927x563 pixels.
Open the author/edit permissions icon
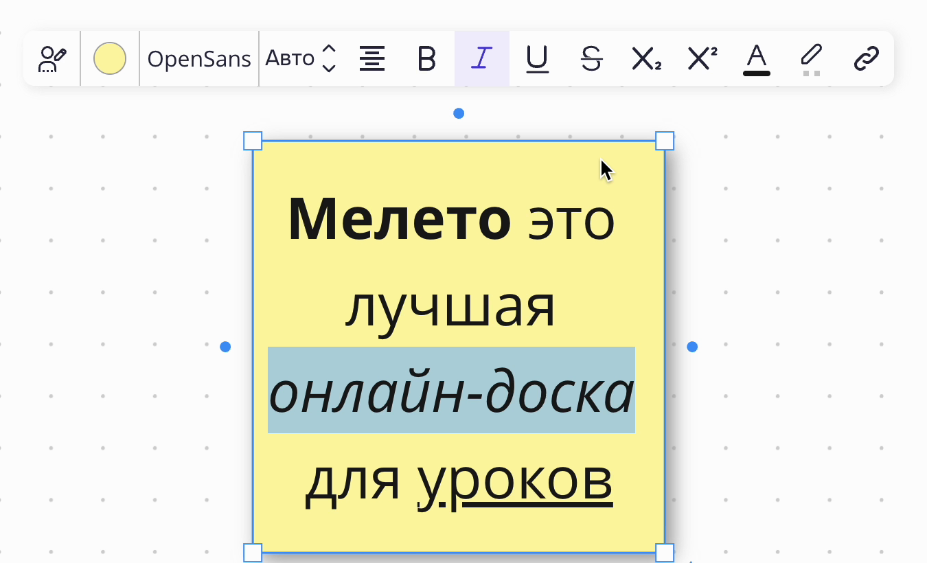click(52, 59)
